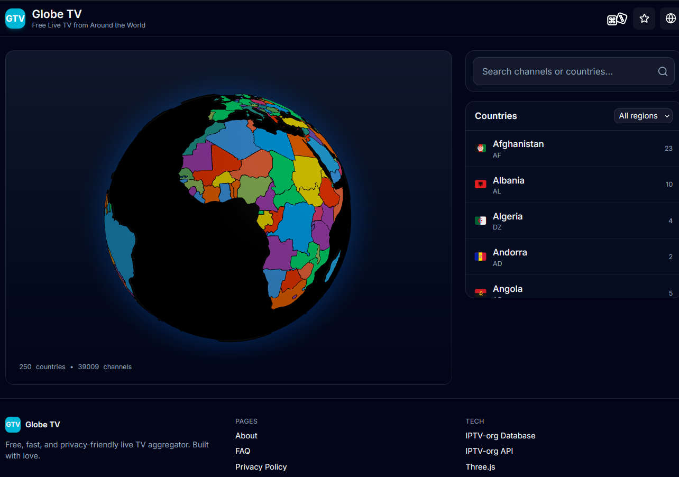Screen dimensions: 679x477
Task: Open the IPTV-org Database link
Action: (x=500, y=436)
